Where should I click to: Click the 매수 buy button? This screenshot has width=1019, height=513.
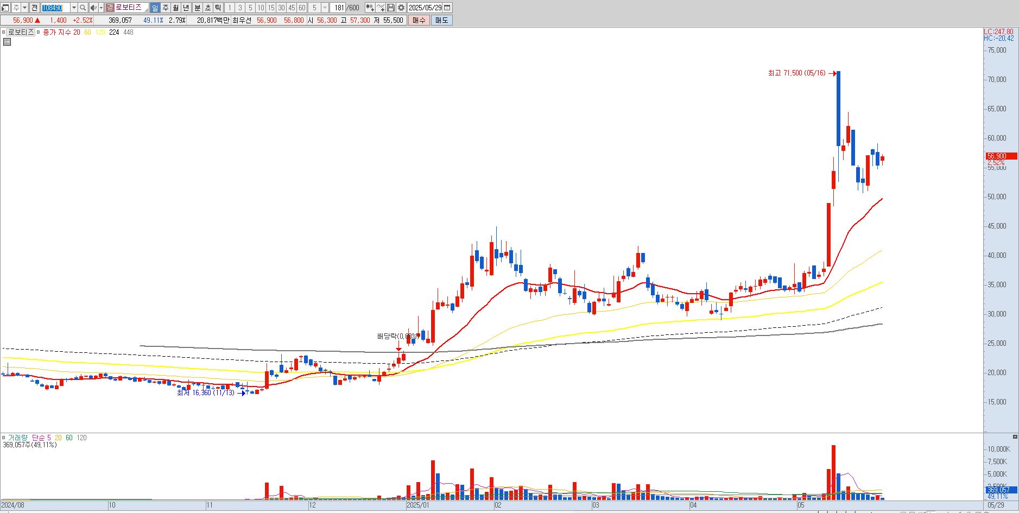coord(419,20)
